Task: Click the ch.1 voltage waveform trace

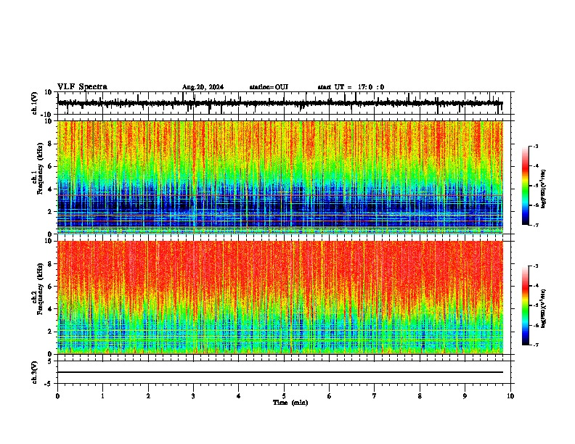Action: 280,103
